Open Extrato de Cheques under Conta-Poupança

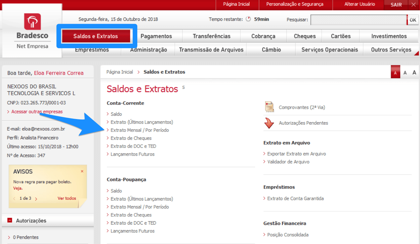pyautogui.click(x=131, y=215)
